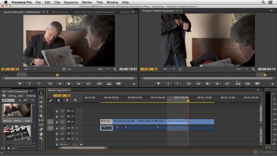Toggle nest-or-individual-clips insert mode in timeline
The height and width of the screenshot is (156, 277).
(x=51, y=100)
